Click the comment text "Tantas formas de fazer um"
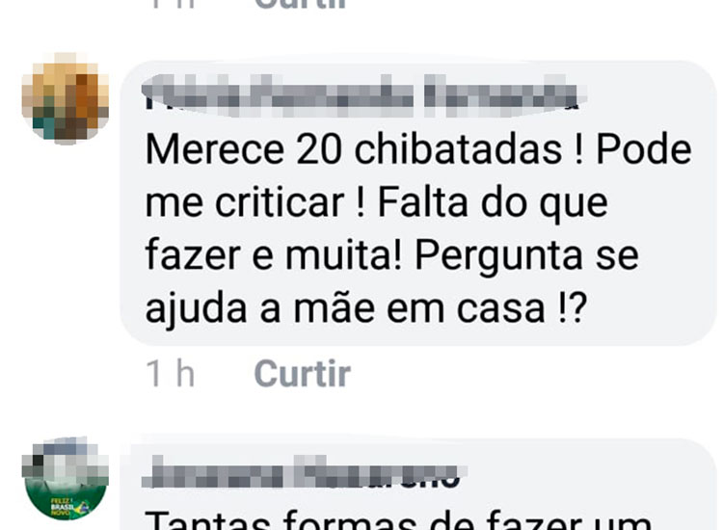 pyautogui.click(x=398, y=519)
